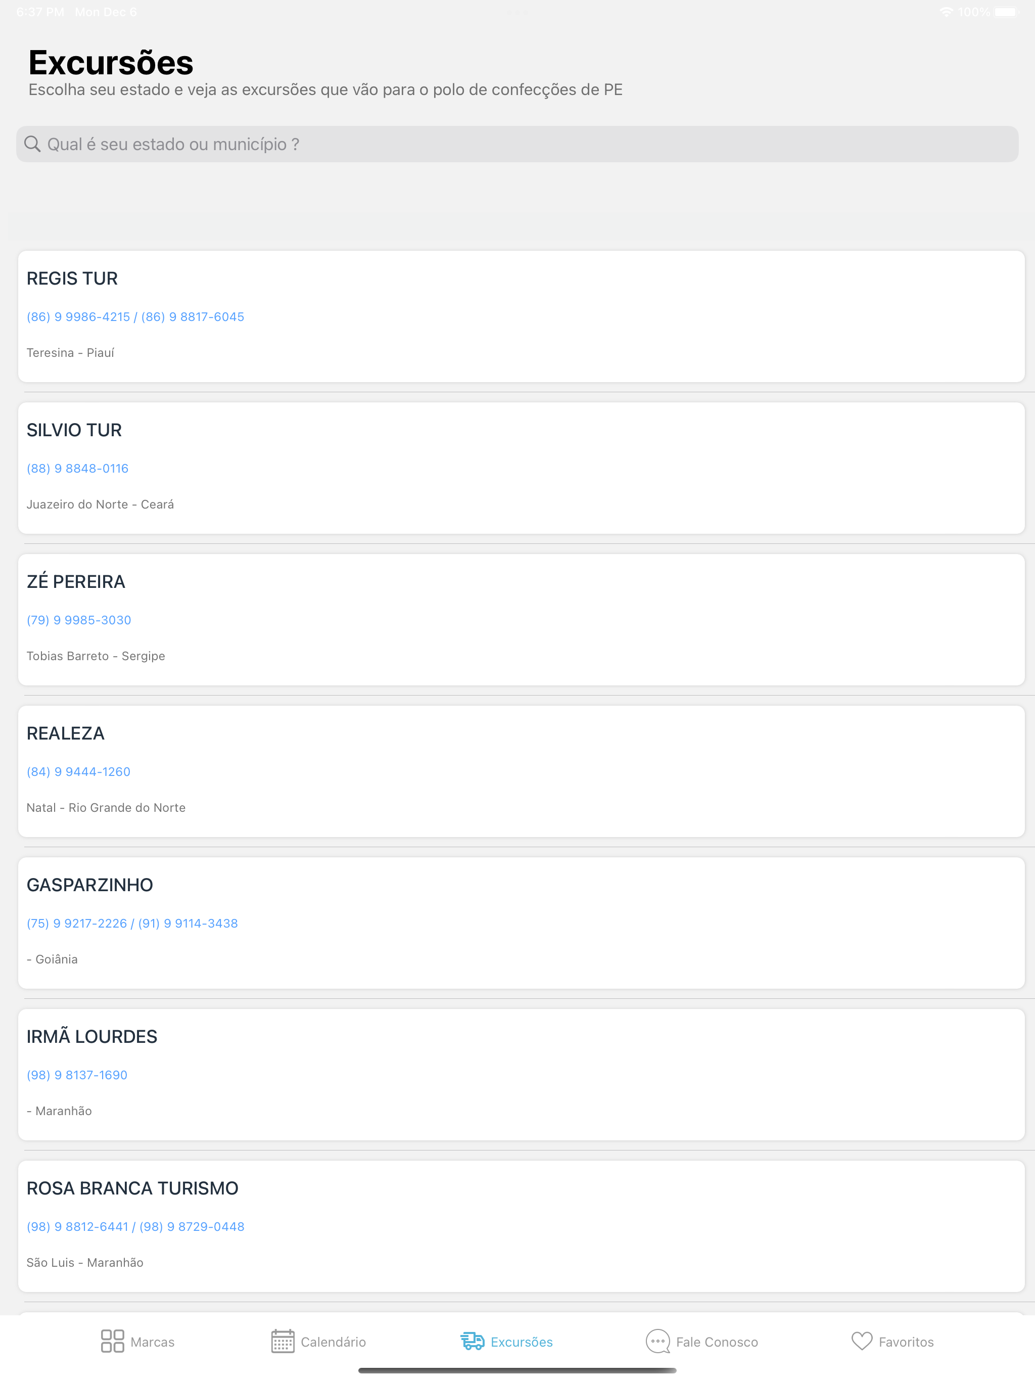
Task: Select the Excursões tab label
Action: [522, 1342]
